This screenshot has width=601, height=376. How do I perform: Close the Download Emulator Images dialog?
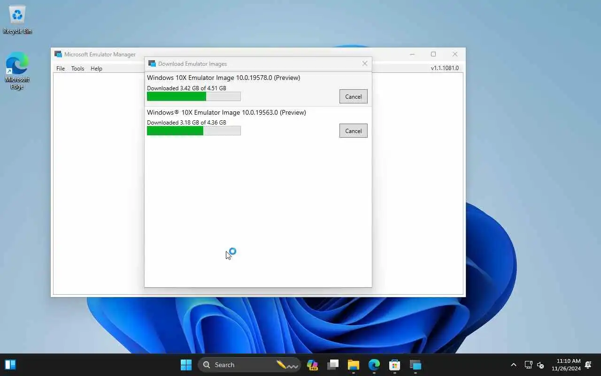coord(365,63)
